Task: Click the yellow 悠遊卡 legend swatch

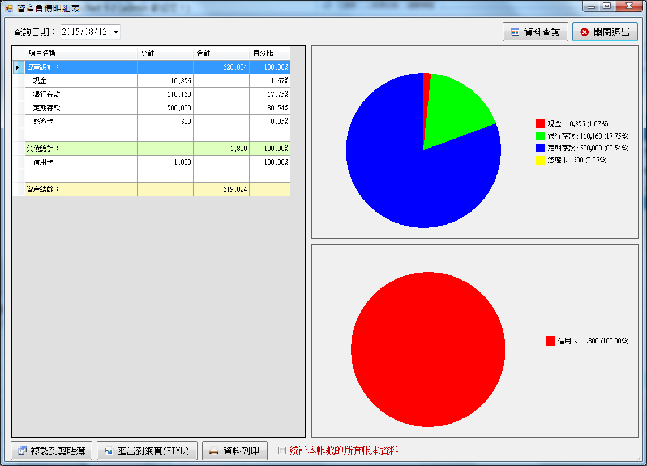Action: [540, 160]
